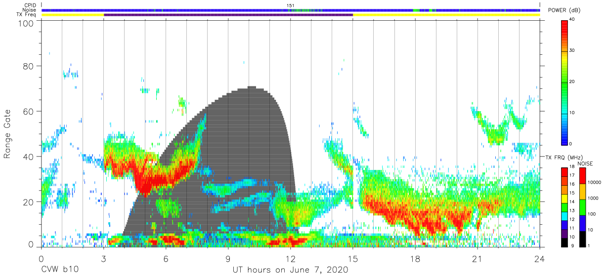Viewport: 607px width, 280px height.
Task: Click the 21 hour label on the UT axis
Action: [477, 258]
